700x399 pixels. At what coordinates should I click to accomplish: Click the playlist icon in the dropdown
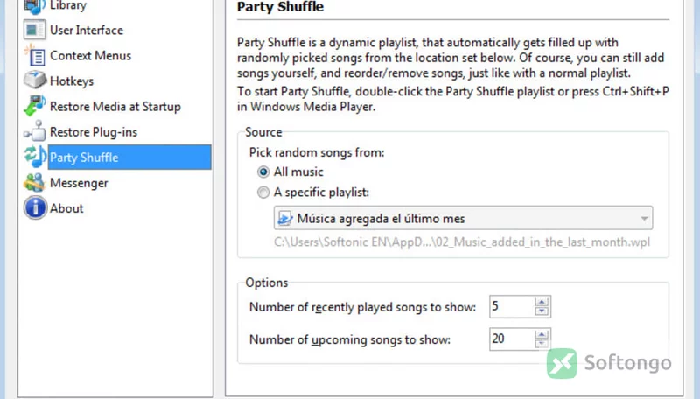point(285,218)
